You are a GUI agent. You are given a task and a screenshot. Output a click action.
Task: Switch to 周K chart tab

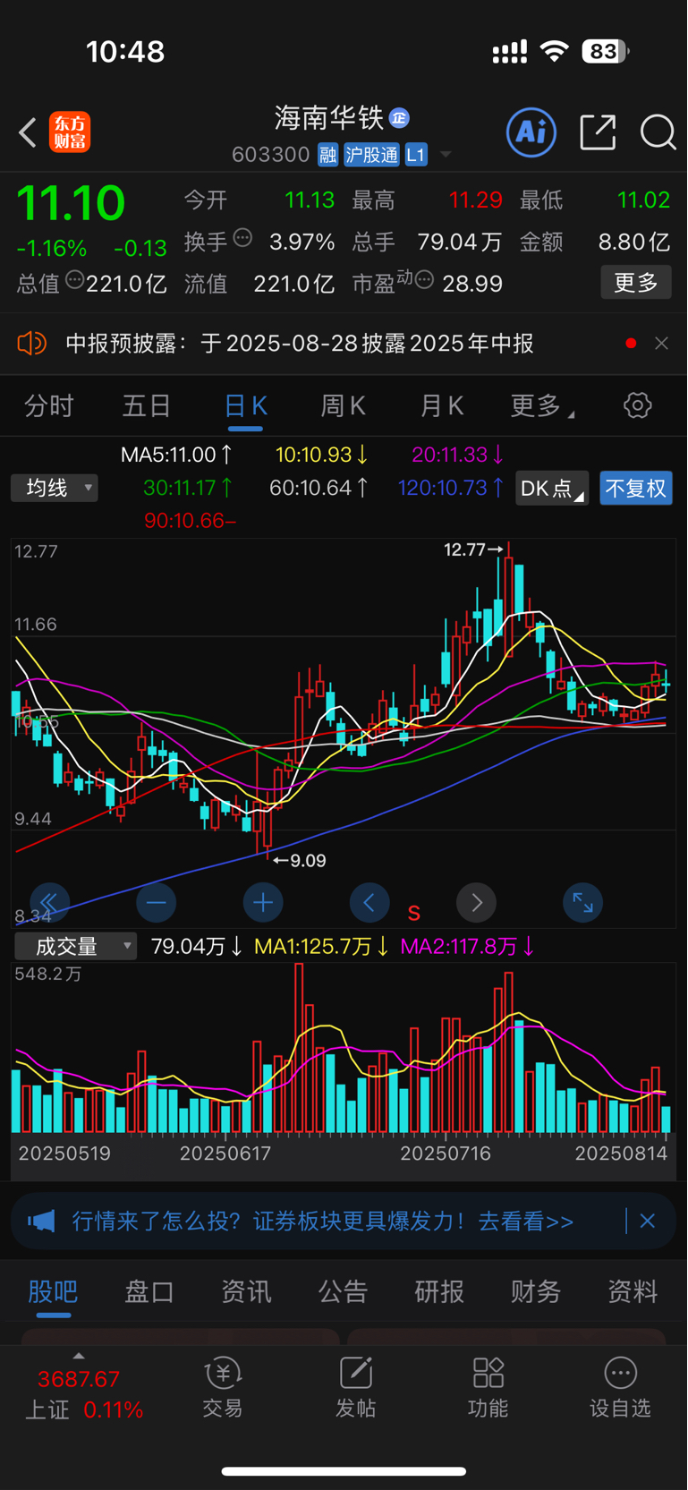[343, 406]
